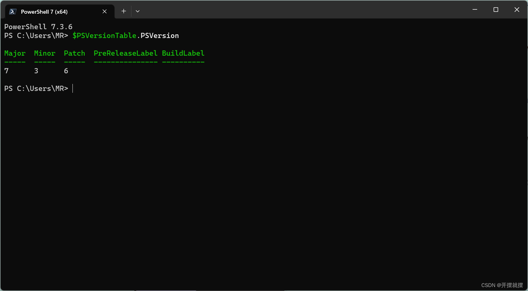Screen dimensions: 528x291
Task: Click the Major value 7
Action: 6,71
